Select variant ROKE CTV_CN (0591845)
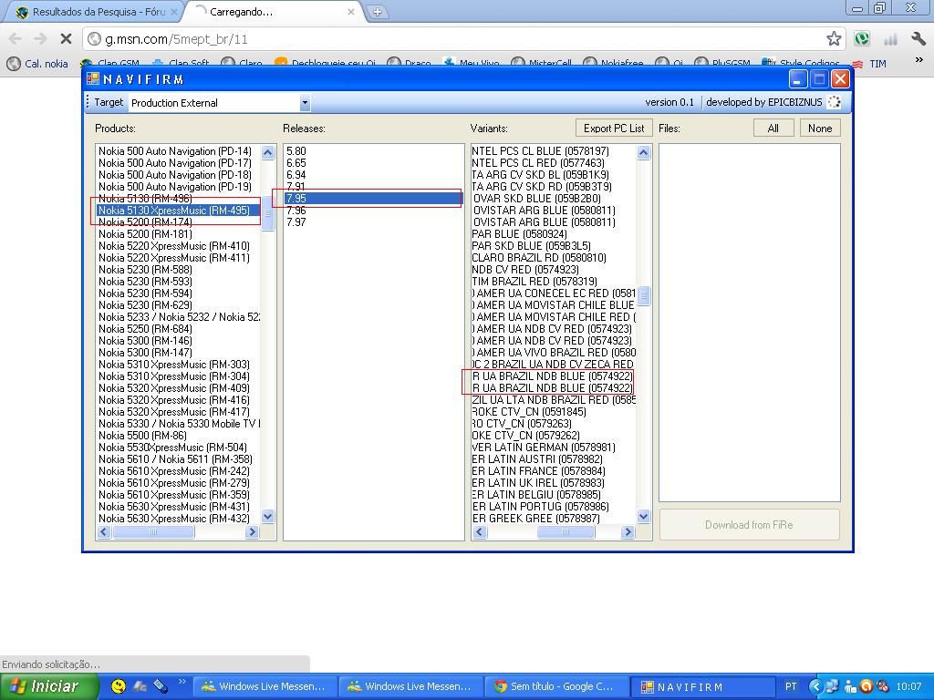 click(554, 412)
